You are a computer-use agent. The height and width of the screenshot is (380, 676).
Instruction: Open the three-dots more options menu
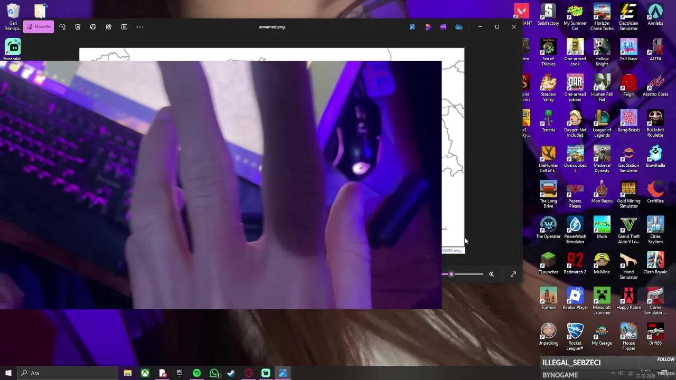click(140, 27)
